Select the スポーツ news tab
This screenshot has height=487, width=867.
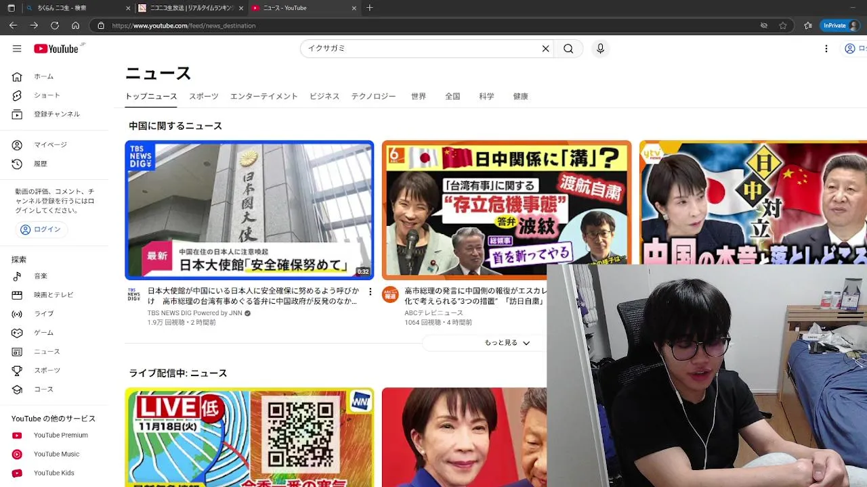point(204,96)
